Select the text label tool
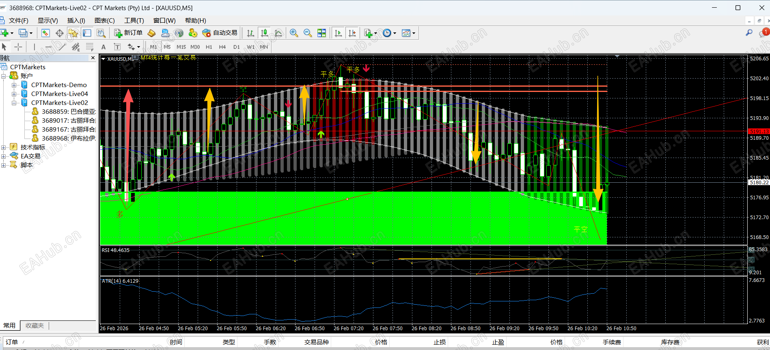 (117, 47)
